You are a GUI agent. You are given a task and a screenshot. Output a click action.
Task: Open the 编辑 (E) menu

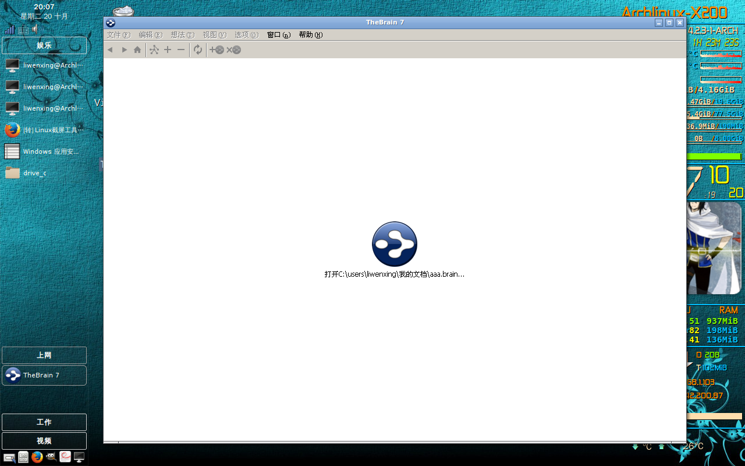pyautogui.click(x=151, y=35)
